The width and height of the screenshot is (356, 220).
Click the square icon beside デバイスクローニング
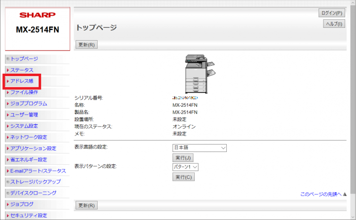click(8, 193)
